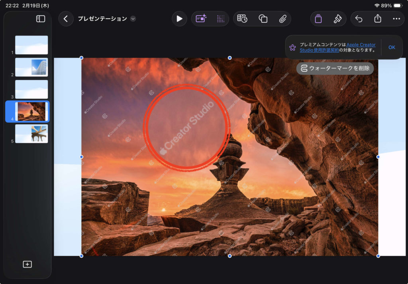Undo the last action
408x284 pixels.
359,19
